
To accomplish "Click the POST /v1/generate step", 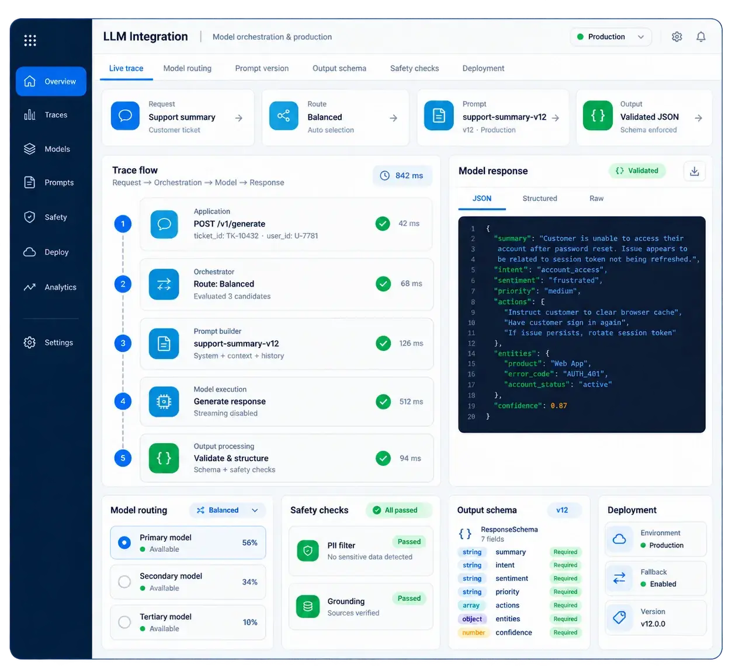I will [x=286, y=224].
